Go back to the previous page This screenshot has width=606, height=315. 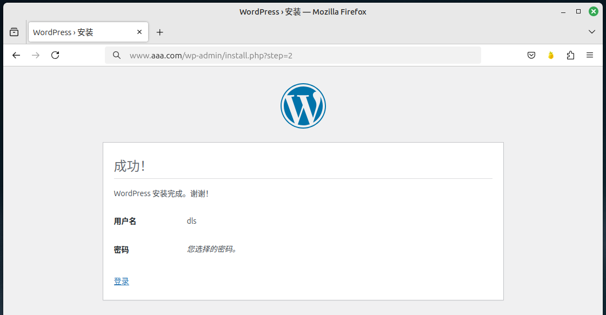(x=16, y=55)
